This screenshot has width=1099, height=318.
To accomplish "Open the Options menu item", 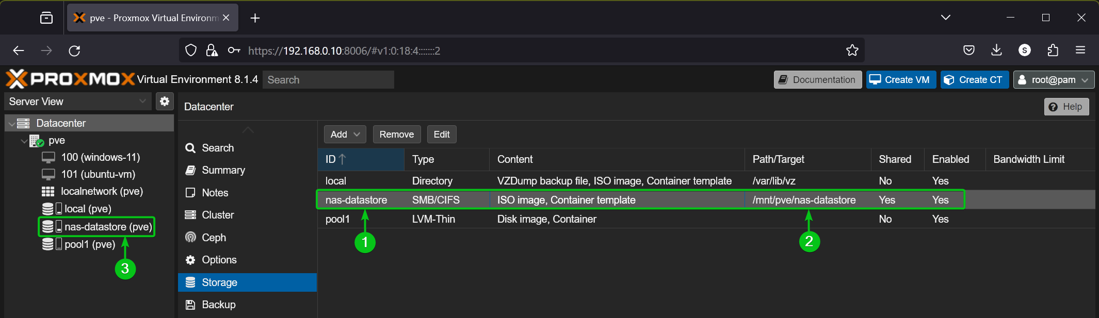I will click(247, 260).
